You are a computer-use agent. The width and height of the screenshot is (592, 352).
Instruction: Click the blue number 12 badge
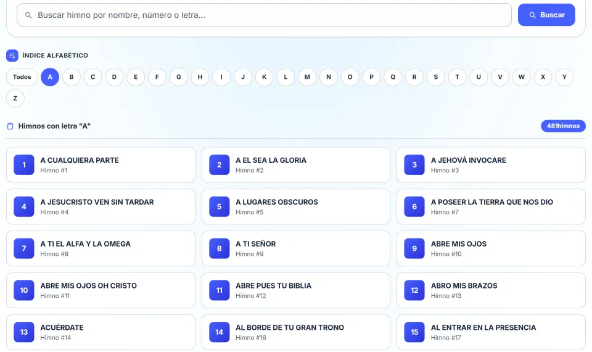click(414, 290)
